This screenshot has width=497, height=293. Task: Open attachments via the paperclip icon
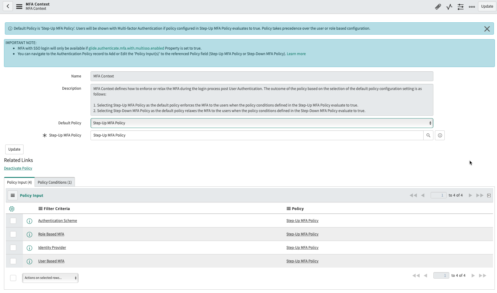[438, 6]
